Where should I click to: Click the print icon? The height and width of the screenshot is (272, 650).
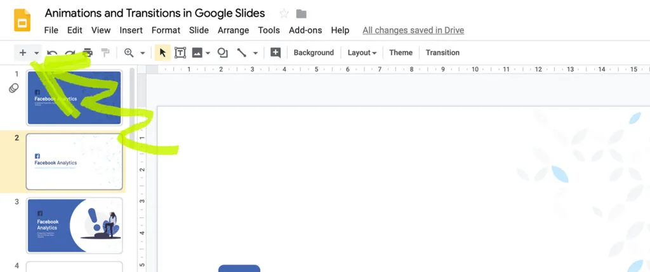88,53
